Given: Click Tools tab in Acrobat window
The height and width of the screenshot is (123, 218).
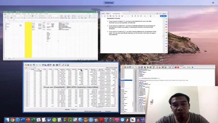Looking at the screenshot, I should [x=108, y=14].
